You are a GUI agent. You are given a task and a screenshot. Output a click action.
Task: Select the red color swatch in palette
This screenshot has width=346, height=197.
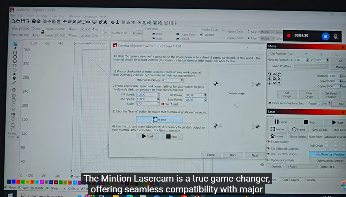point(18,182)
